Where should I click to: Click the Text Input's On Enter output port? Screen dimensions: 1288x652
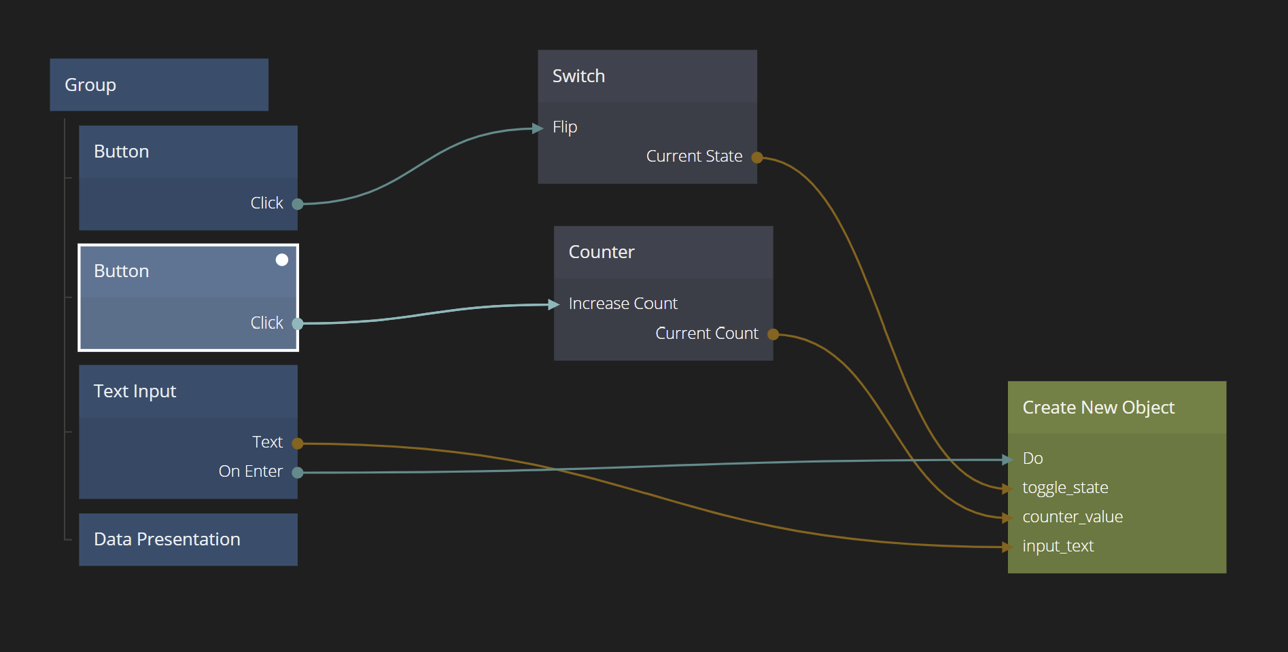(x=297, y=473)
